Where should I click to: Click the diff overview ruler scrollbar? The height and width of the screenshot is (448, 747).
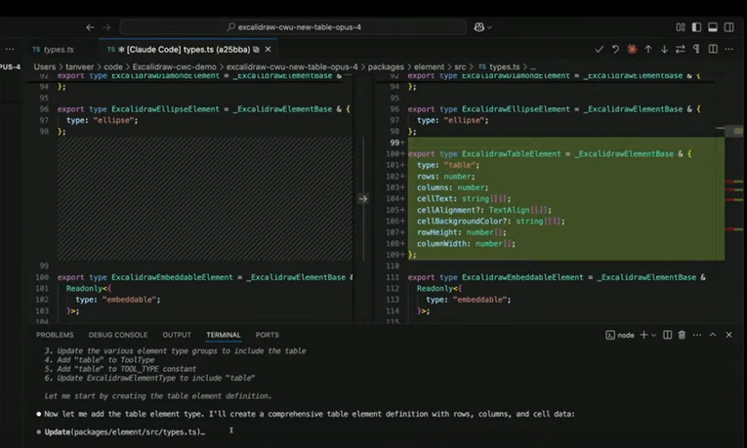(x=734, y=195)
